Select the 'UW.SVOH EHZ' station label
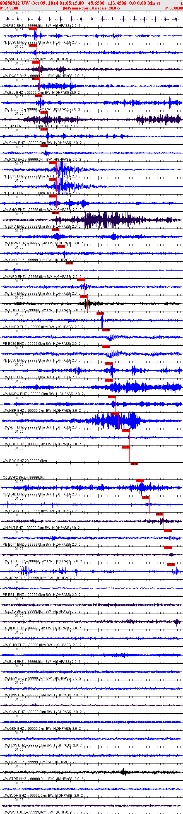Screen dimensions: 183x814 [x=15, y=796]
